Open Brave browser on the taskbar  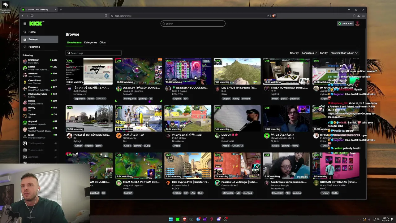tap(184, 219)
